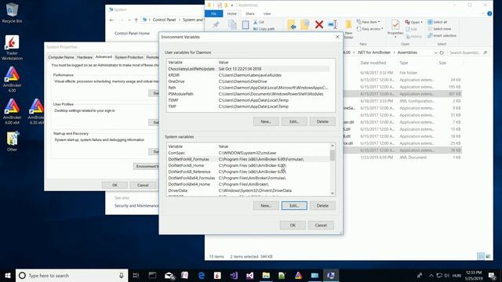Click New button under User variables

pos(266,121)
